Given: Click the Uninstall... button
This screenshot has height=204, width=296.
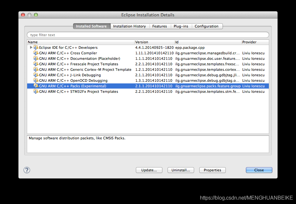Looking at the screenshot, I should coord(181,170).
